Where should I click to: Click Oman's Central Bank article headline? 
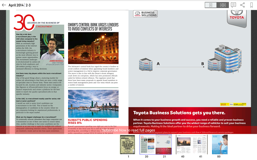click(x=93, y=27)
